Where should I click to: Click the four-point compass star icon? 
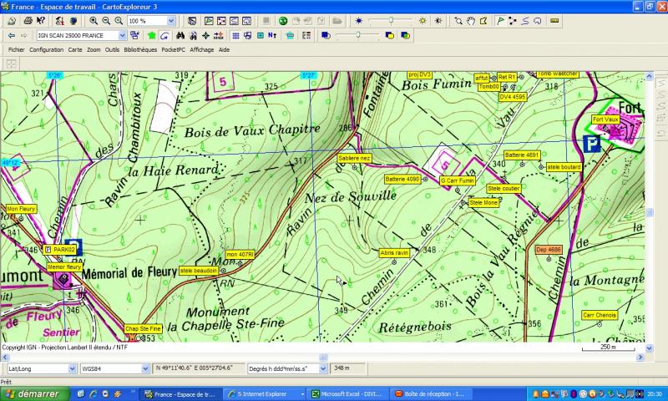coord(205,35)
